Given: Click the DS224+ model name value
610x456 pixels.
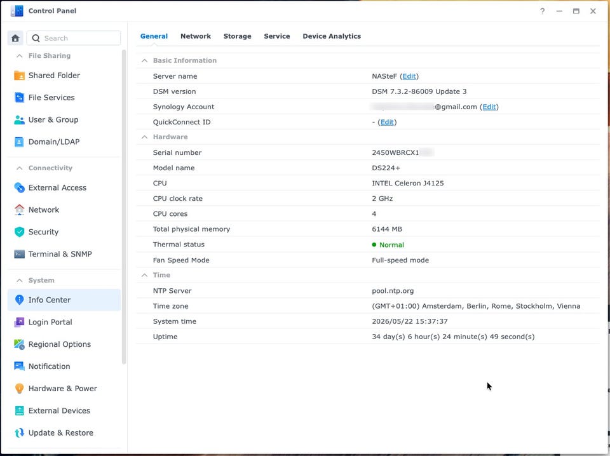Looking at the screenshot, I should click(x=386, y=168).
